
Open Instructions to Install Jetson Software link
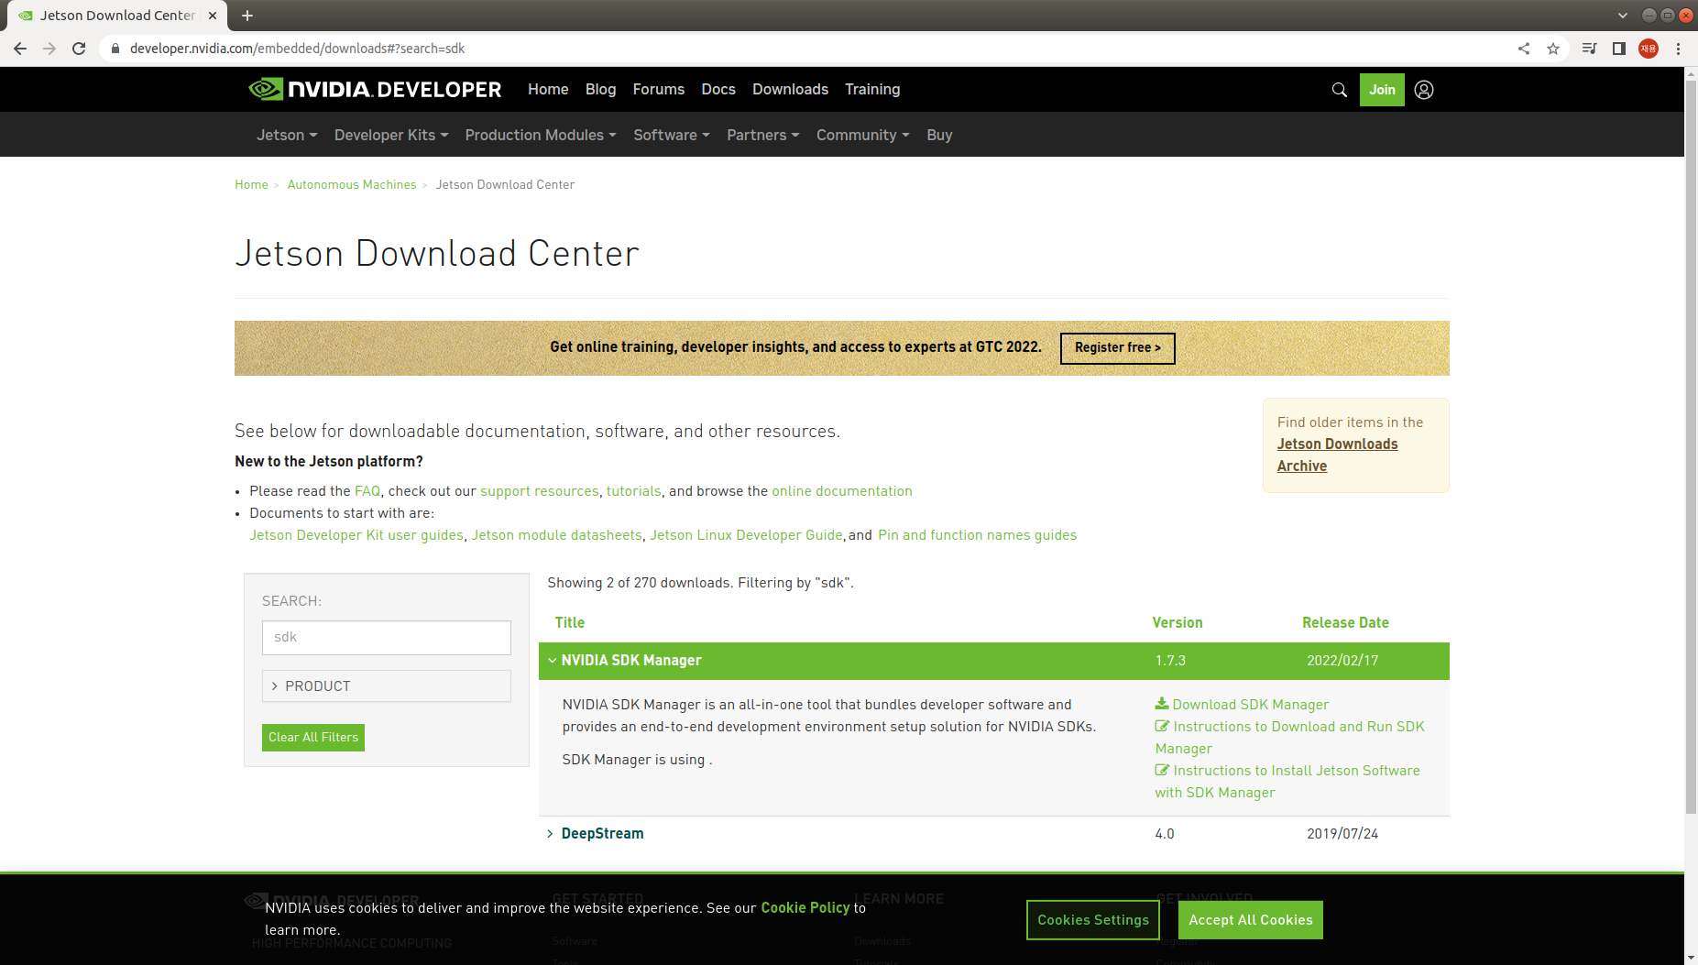pyautogui.click(x=1287, y=782)
